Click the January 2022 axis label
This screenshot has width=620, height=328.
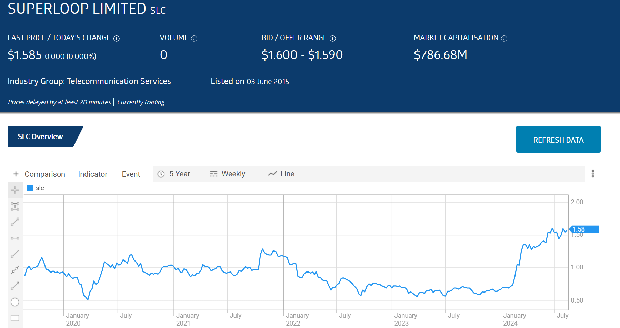pyautogui.click(x=297, y=319)
